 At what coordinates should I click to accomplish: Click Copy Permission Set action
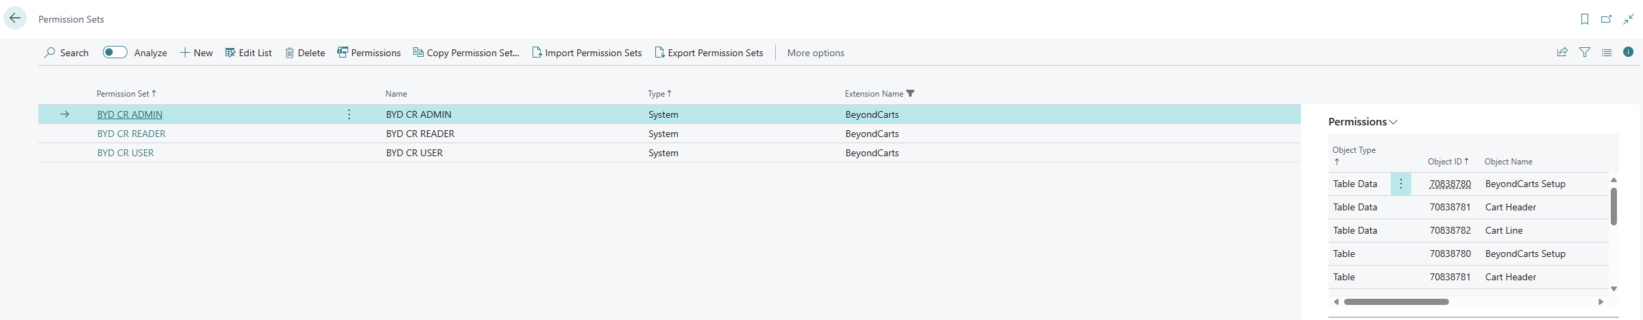(x=466, y=53)
